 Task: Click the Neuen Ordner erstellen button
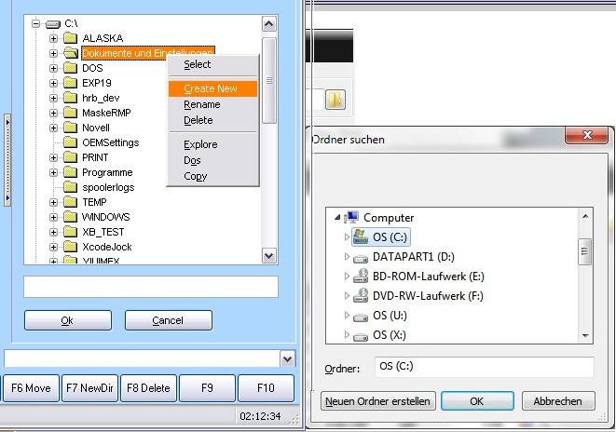377,401
